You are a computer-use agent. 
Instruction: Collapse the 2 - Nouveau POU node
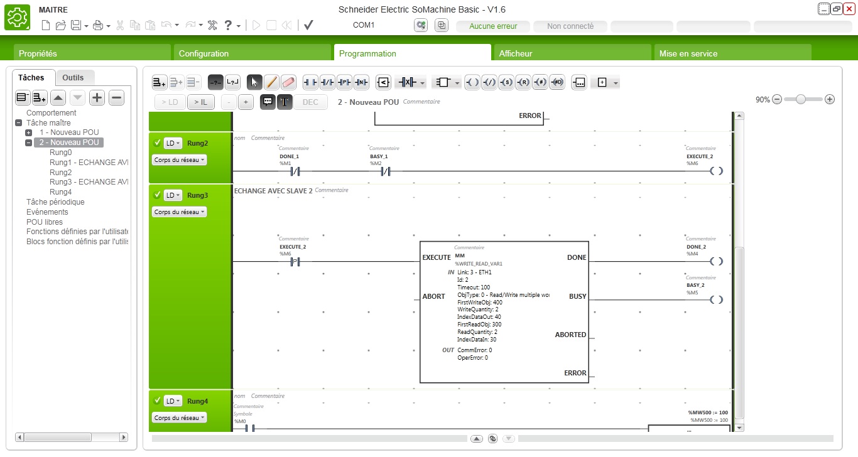[x=29, y=142]
